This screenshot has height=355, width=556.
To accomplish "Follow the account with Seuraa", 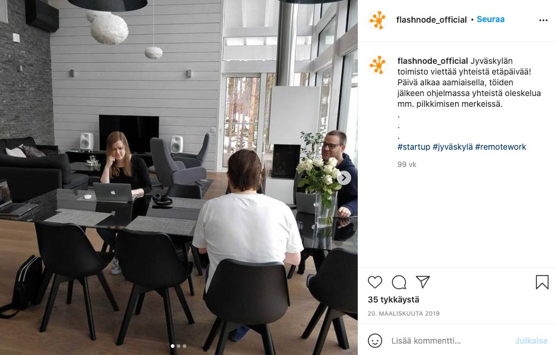I will point(490,19).
